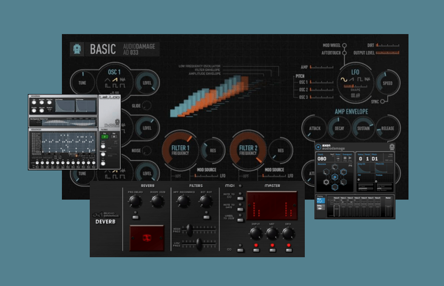This screenshot has width=444, height=286.
Task: Toggle the button under the Pre-Delay knob
Action: (x=135, y=216)
